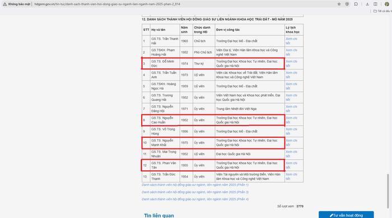Click the 'Chủ tịch' role cell

click(204, 41)
